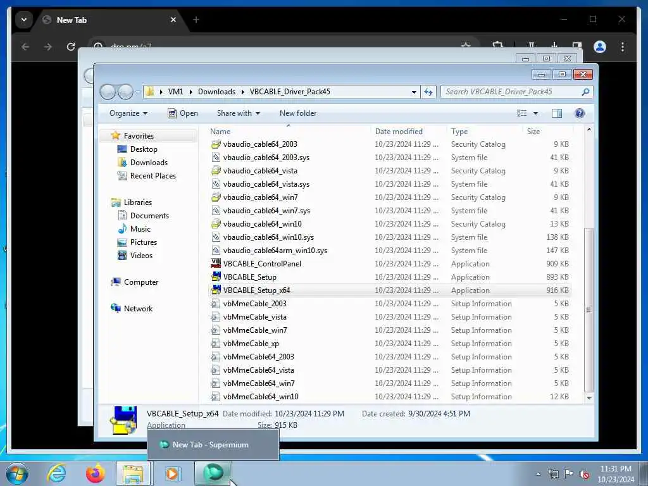Open the Share with dropdown

point(239,113)
